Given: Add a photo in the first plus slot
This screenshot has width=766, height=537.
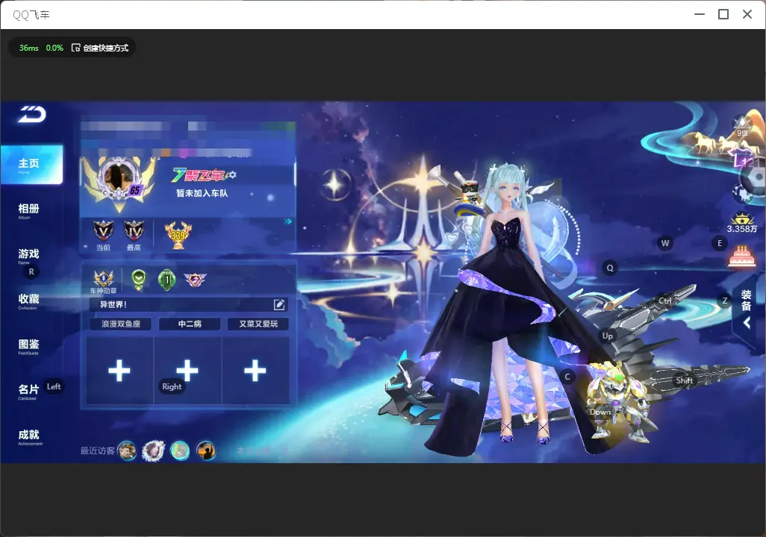Looking at the screenshot, I should pyautogui.click(x=119, y=371).
